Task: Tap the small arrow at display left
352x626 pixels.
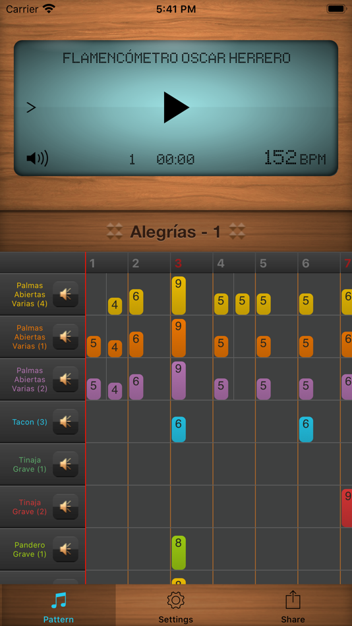Action: (31, 107)
